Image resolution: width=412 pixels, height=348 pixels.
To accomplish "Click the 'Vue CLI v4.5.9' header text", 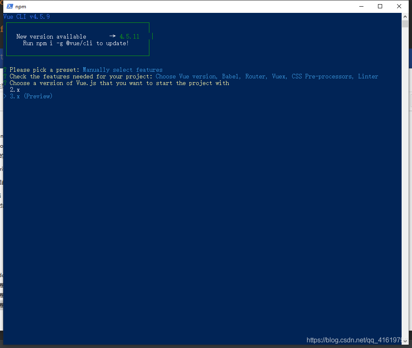I will (27, 17).
